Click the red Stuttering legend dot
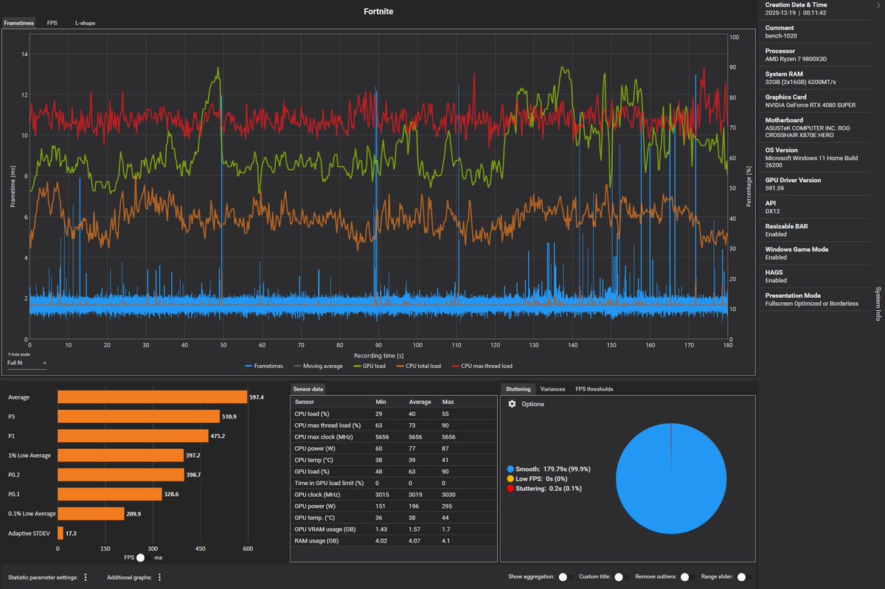Viewport: 885px width, 589px height. (x=511, y=488)
